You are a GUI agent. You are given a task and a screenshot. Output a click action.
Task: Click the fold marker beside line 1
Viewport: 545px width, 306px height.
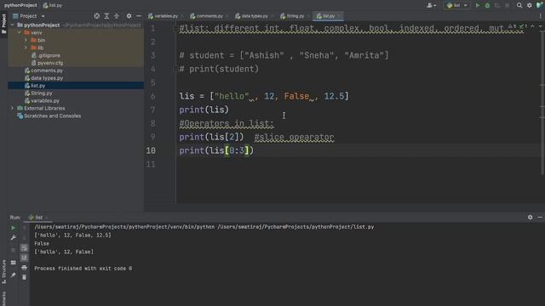tap(175, 28)
